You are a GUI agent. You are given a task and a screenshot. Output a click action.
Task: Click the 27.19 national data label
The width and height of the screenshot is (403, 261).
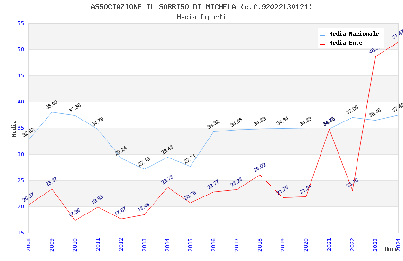tap(144, 162)
